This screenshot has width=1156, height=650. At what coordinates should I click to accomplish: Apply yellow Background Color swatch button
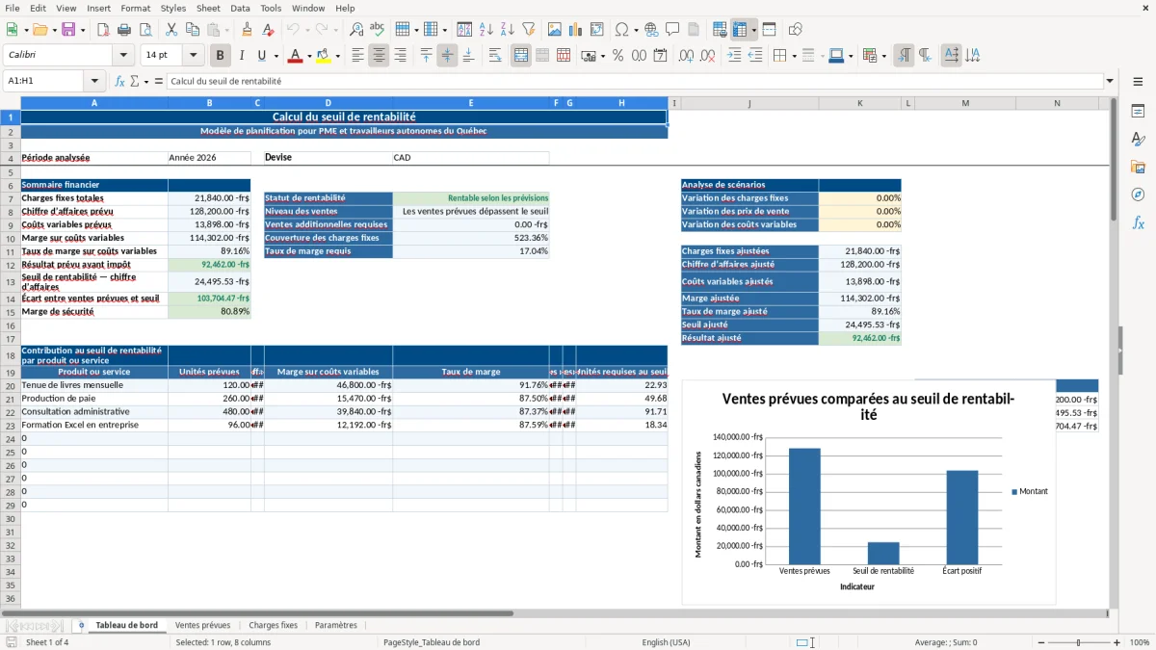click(x=323, y=56)
